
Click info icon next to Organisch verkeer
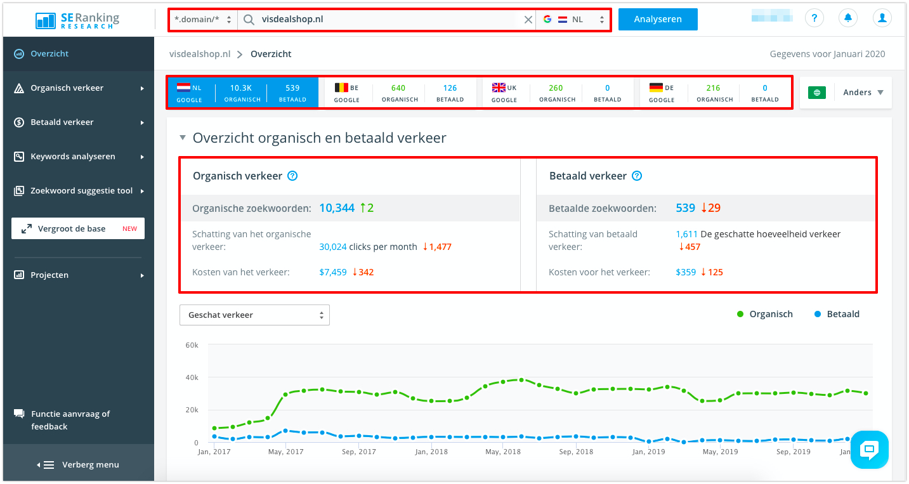pos(292,176)
